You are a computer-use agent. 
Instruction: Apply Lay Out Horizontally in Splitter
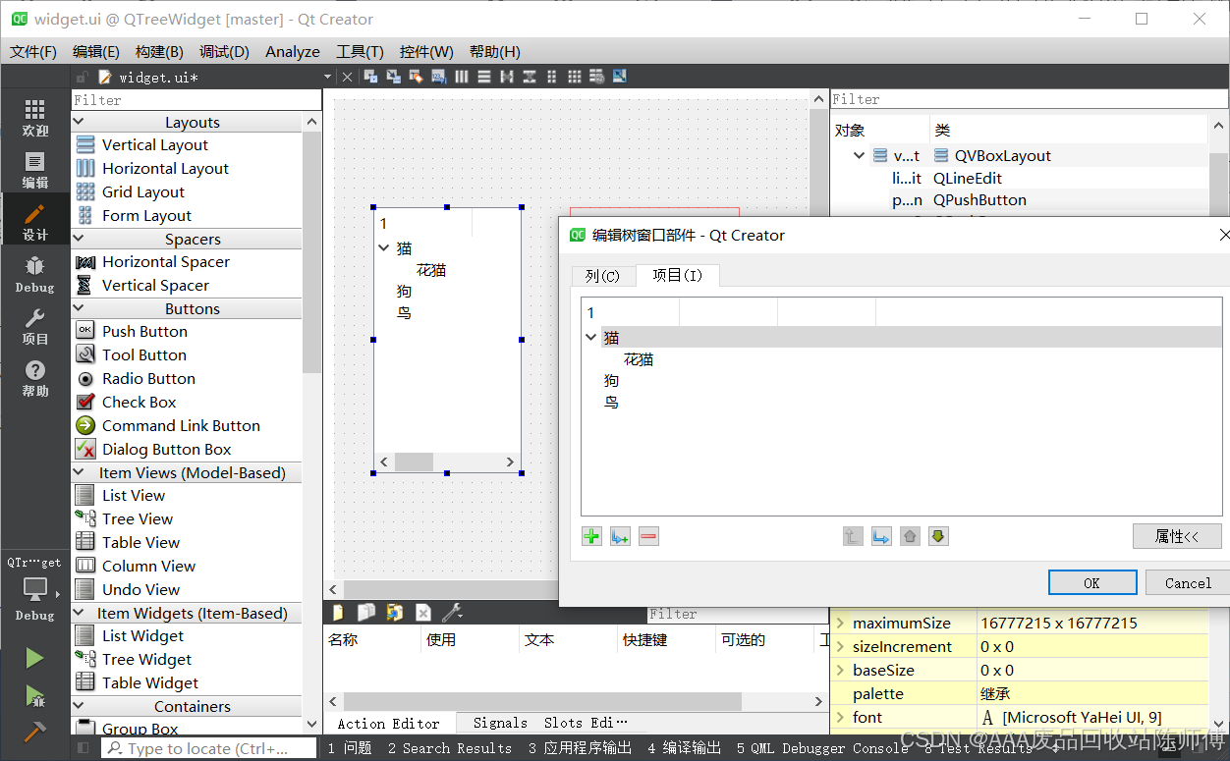click(507, 77)
